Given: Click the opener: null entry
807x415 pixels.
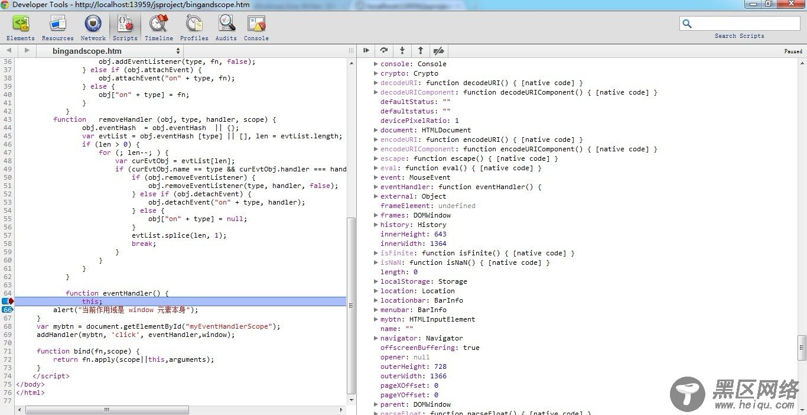Looking at the screenshot, I should click(405, 357).
